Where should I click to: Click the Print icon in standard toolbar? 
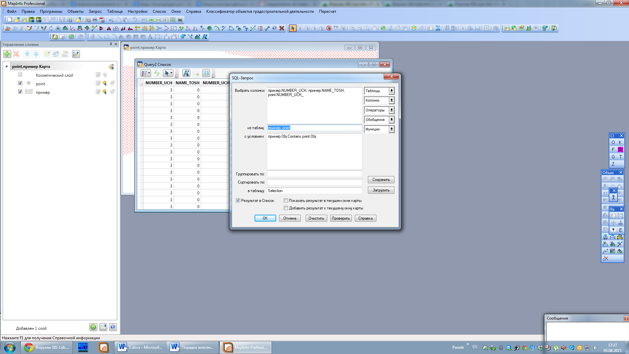tap(95, 20)
